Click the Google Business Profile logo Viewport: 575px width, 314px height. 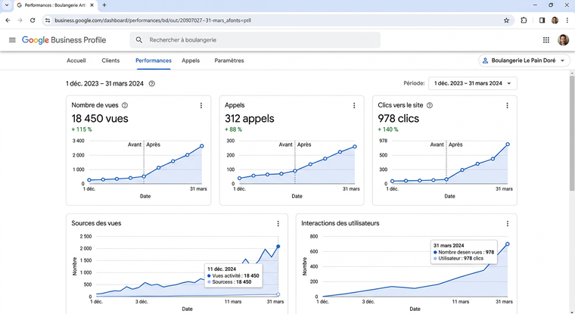pyautogui.click(x=64, y=40)
